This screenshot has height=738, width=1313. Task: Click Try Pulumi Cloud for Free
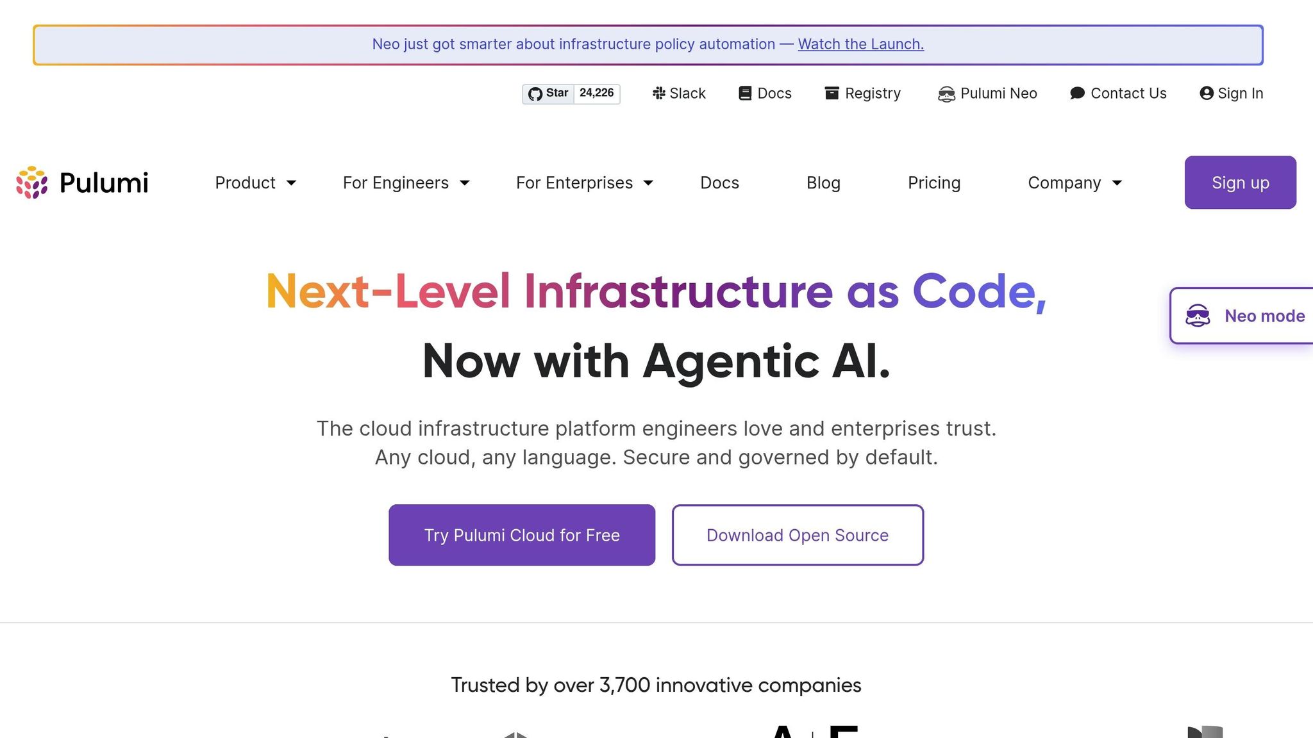(522, 535)
